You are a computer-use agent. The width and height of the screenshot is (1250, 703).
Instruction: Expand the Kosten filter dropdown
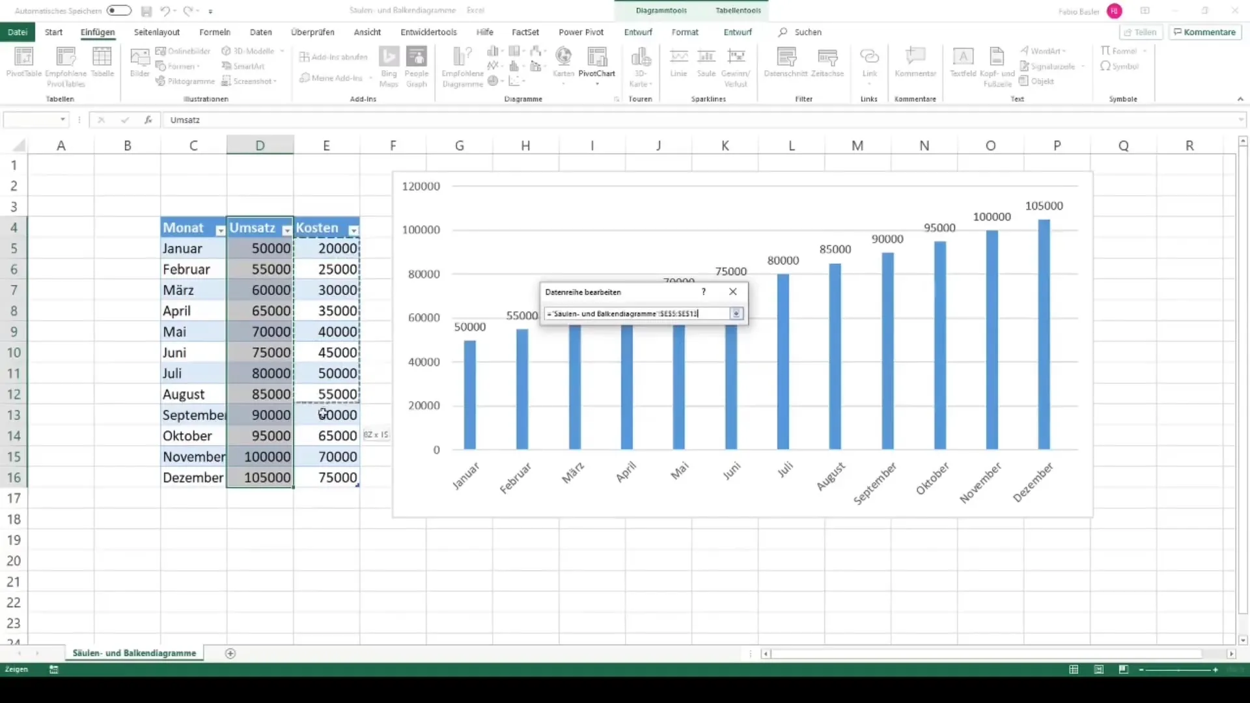click(x=353, y=230)
